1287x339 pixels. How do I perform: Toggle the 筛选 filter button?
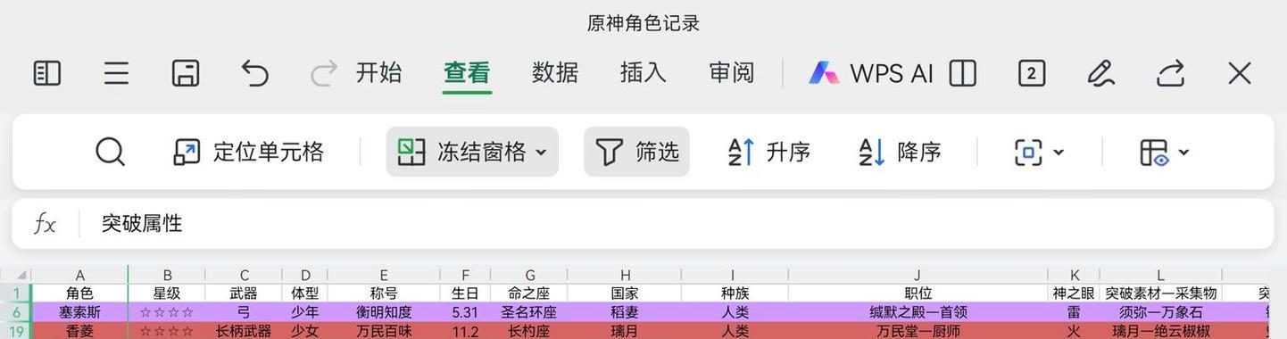click(x=637, y=152)
